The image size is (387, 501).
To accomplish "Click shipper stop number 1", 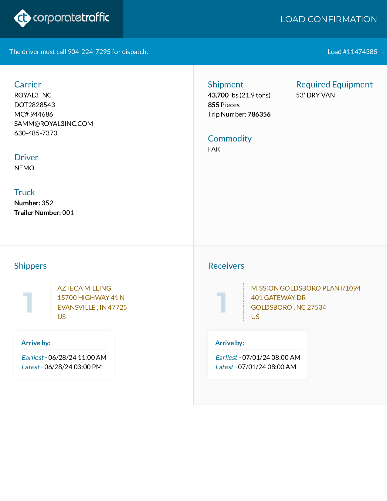I will (x=28, y=302).
